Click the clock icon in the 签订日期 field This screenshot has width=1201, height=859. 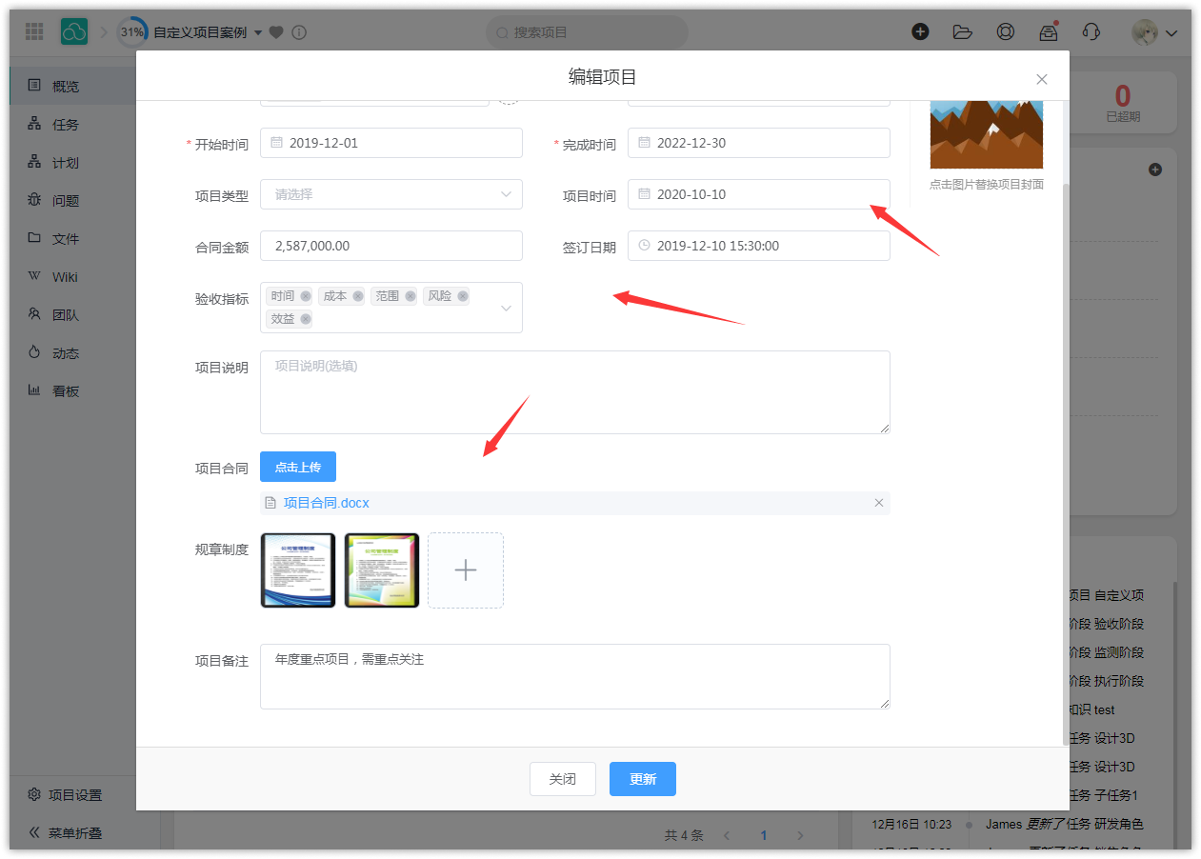coord(645,246)
